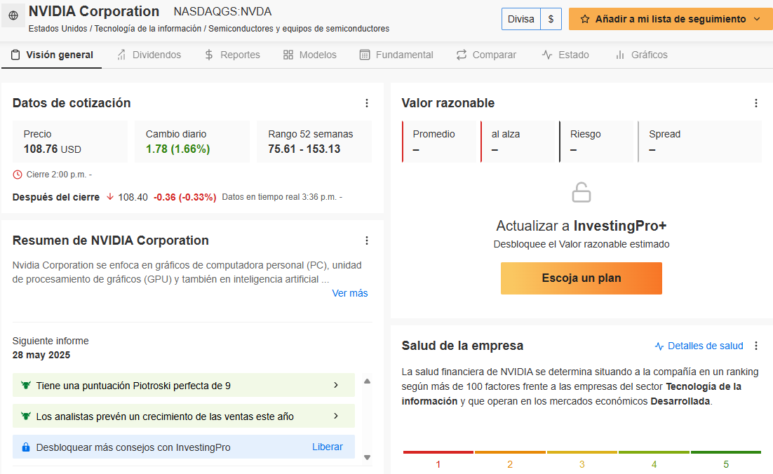Click the Cambio diario 1.78 (1.66%) value

[x=178, y=149]
